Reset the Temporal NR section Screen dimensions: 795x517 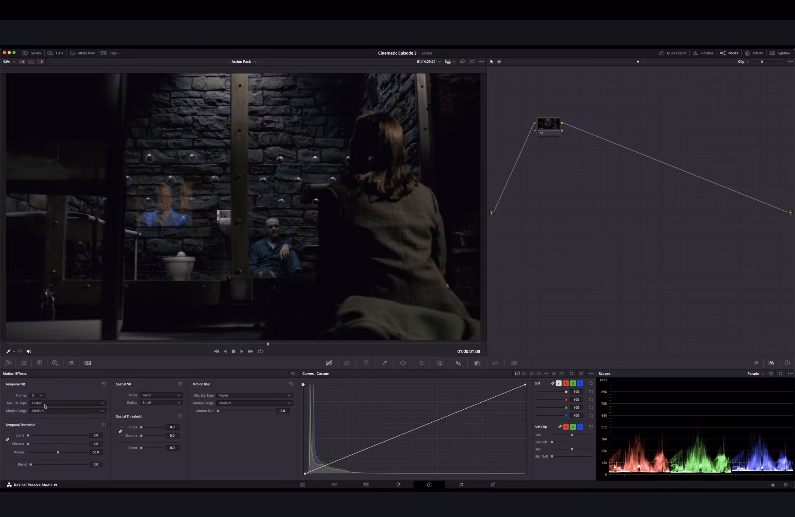(x=104, y=384)
